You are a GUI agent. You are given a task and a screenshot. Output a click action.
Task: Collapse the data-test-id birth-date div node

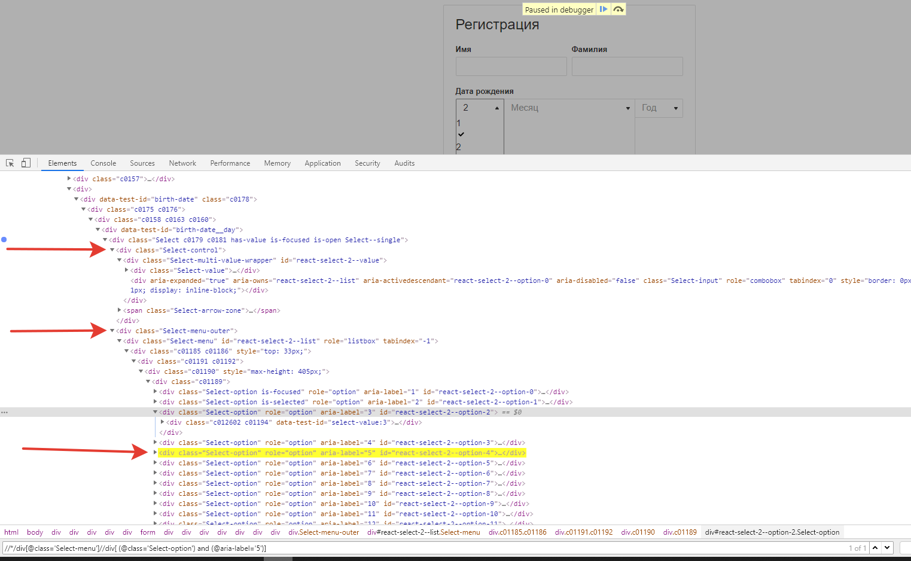(77, 199)
